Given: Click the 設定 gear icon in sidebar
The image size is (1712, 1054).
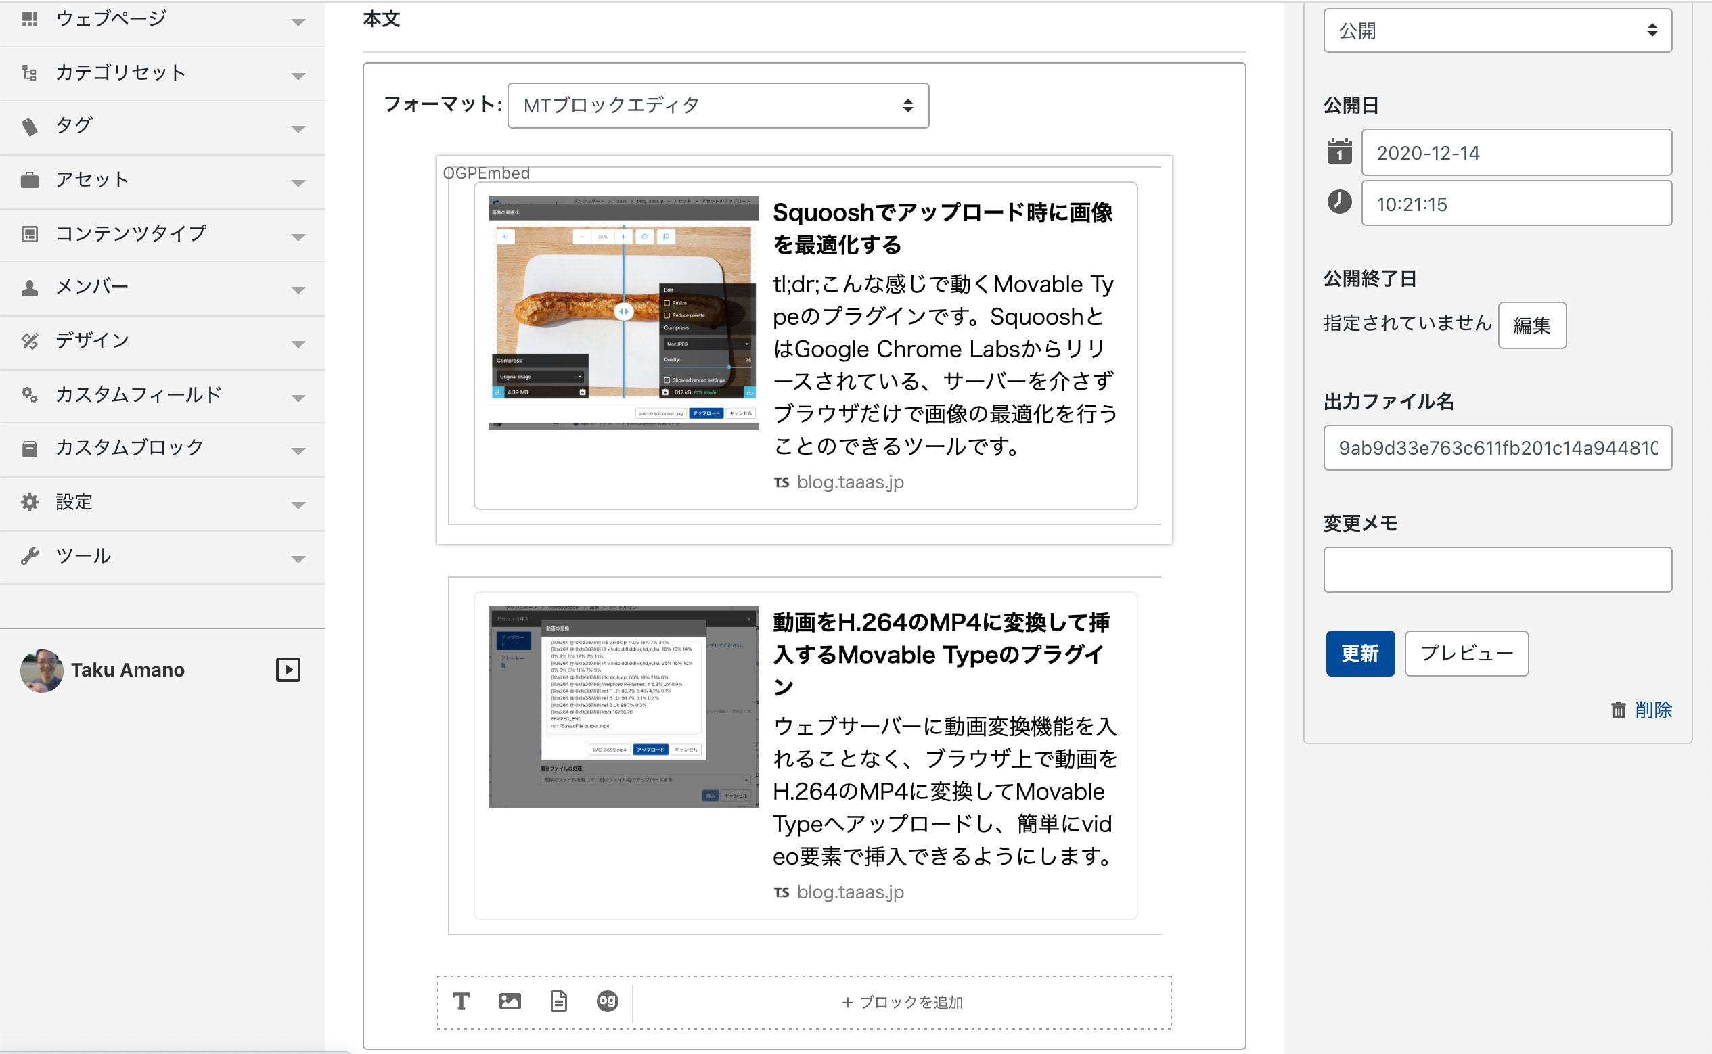Looking at the screenshot, I should (29, 502).
